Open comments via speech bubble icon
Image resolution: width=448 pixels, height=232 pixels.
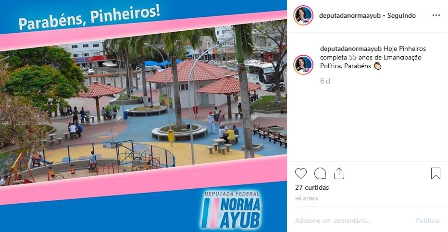(320, 173)
